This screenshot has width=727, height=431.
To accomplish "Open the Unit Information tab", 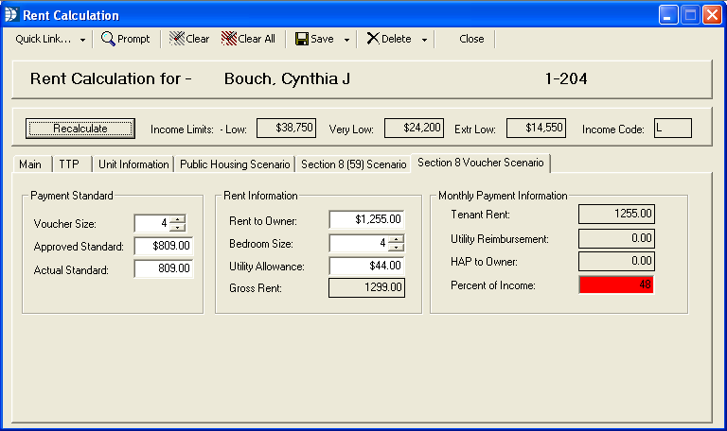I will point(133,164).
